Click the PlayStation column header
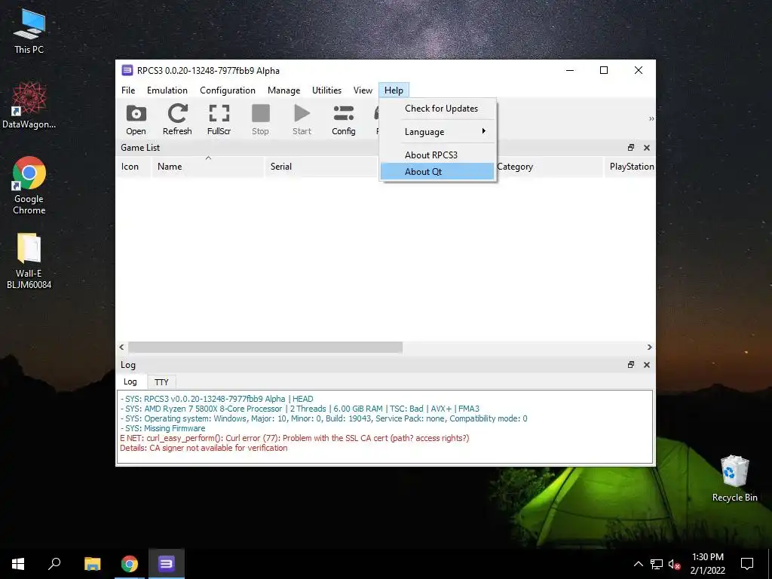This screenshot has height=579, width=772. (630, 167)
